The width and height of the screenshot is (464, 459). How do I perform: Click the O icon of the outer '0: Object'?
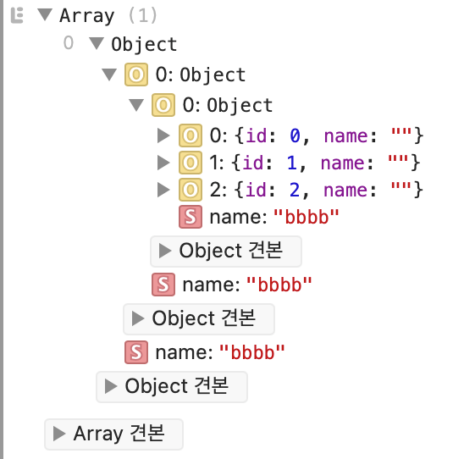(136, 75)
